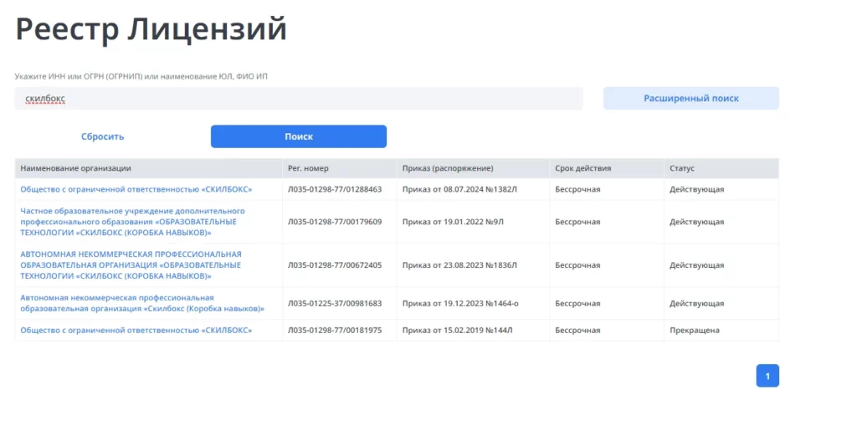Click Бессрочная in the №1382Л row
The height and width of the screenshot is (426, 857).
point(577,189)
